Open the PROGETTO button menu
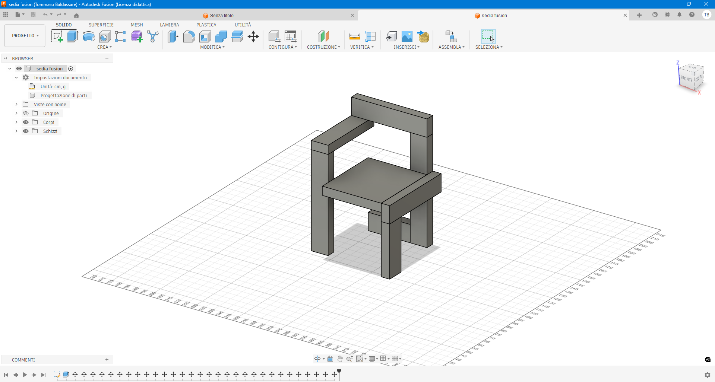The width and height of the screenshot is (715, 382). coord(24,35)
